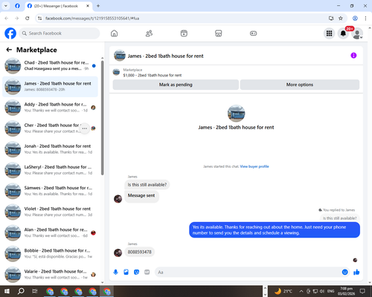Open Task View on taskbar
The width and height of the screenshot is (372, 297).
[x=35, y=291]
